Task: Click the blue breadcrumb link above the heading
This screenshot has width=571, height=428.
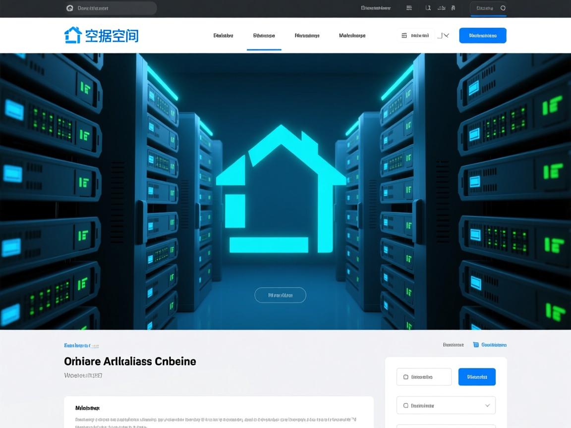Action: pos(81,345)
